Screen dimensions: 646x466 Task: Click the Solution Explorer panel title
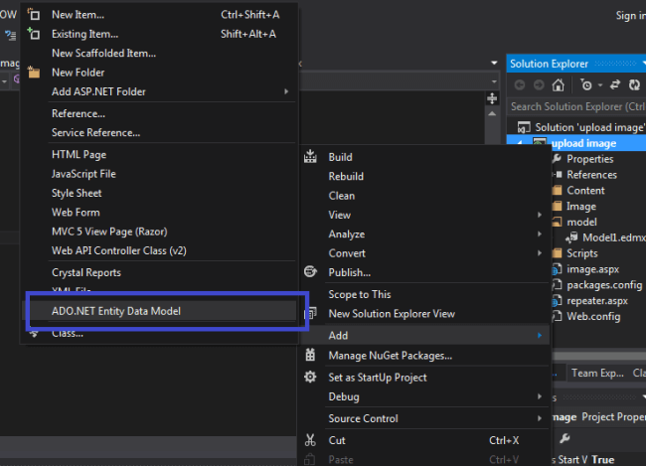point(549,64)
